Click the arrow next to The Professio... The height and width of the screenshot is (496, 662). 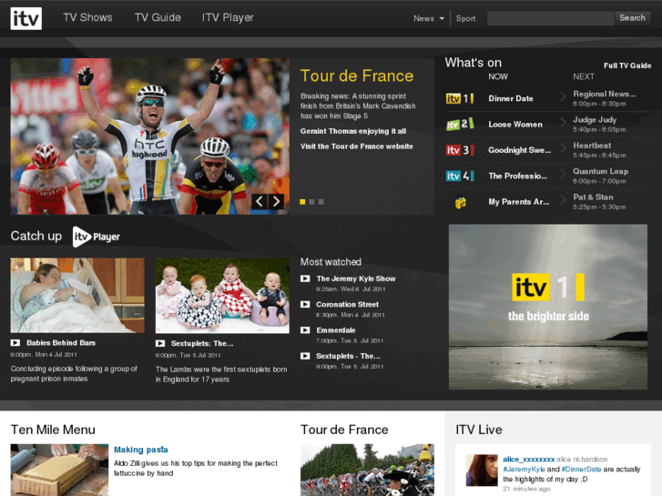pos(563,174)
